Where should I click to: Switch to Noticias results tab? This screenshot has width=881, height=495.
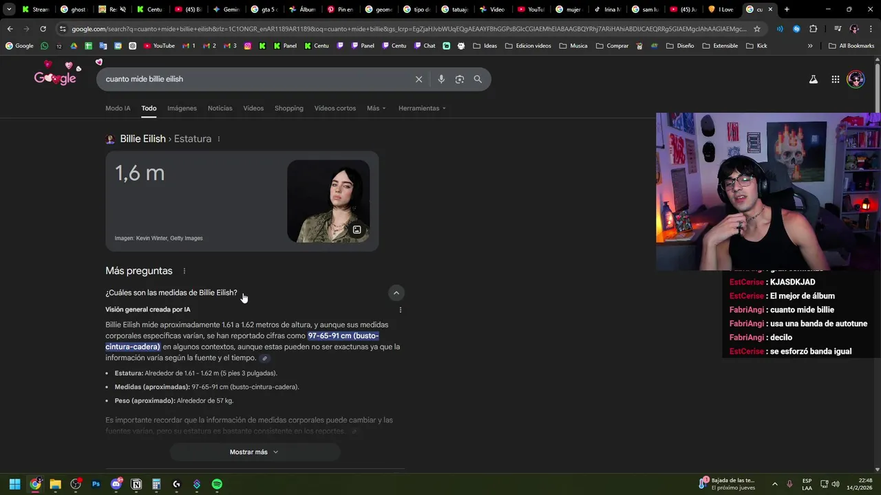pos(220,108)
